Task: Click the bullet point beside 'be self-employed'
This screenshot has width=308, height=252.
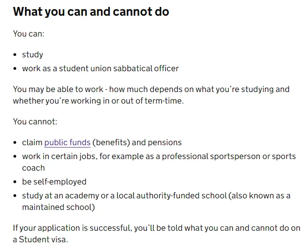Action: [x=15, y=182]
